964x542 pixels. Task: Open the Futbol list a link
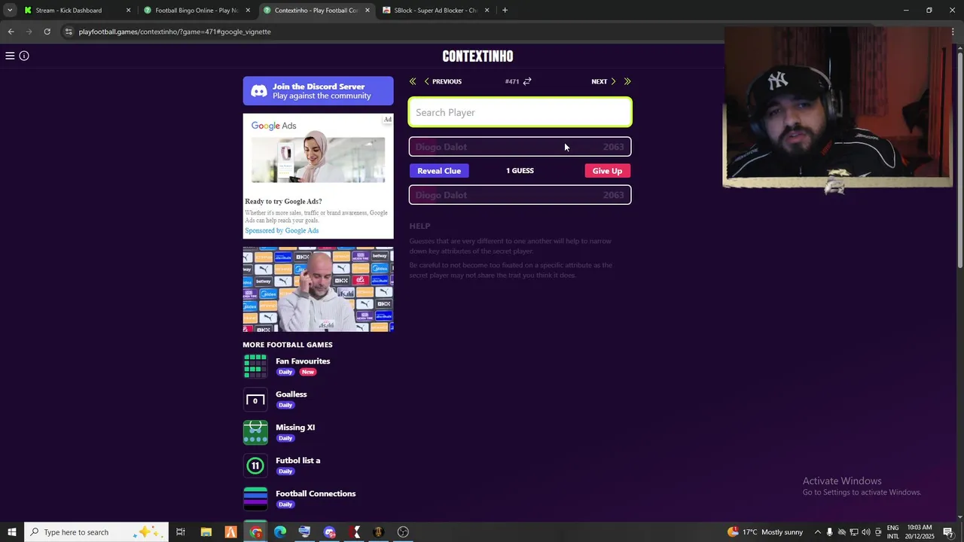point(298,461)
